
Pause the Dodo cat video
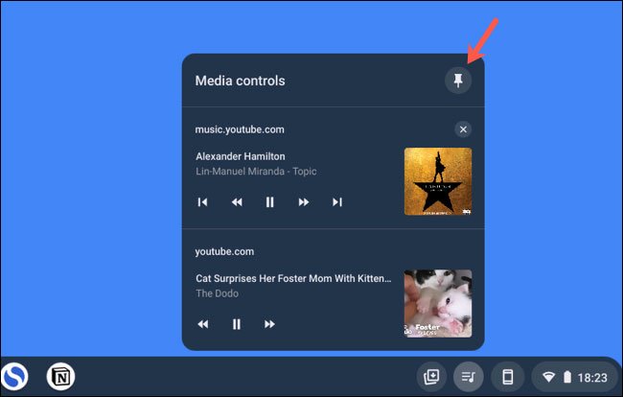click(237, 325)
